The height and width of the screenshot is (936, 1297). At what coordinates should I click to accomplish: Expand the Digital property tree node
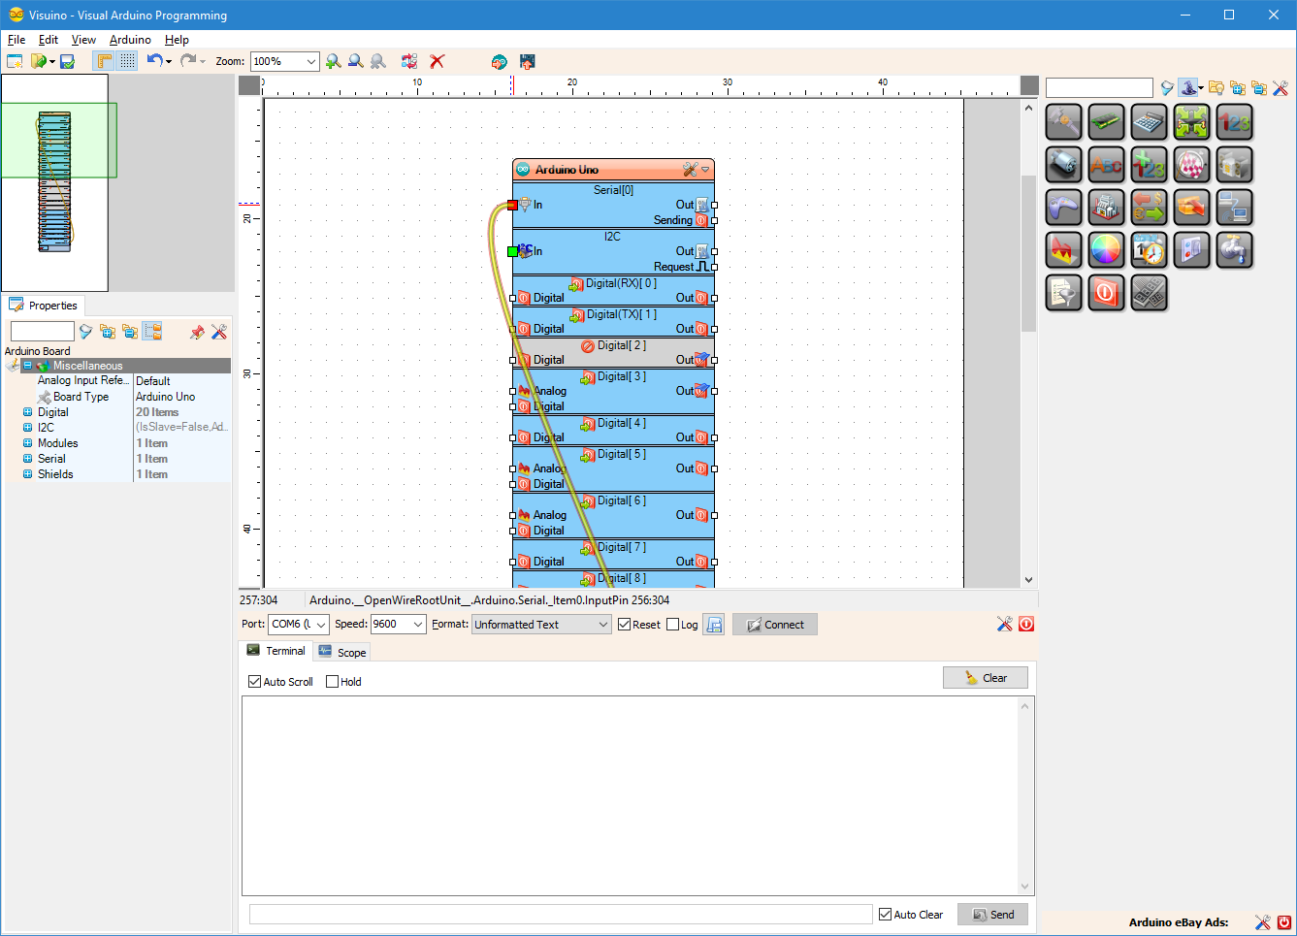[28, 412]
